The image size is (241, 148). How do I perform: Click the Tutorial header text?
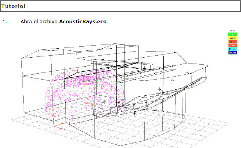point(13,6)
